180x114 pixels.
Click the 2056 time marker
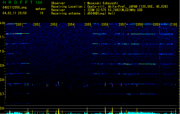(x=105, y=25)
